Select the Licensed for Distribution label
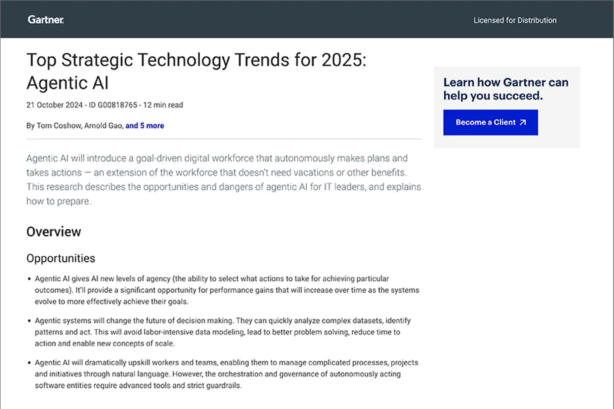This screenshot has width=614, height=409. (515, 20)
